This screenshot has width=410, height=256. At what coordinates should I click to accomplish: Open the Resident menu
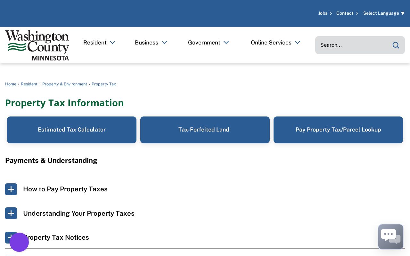pyautogui.click(x=95, y=43)
